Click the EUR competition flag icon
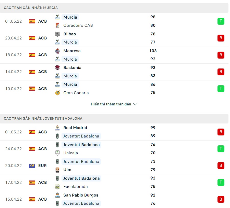Viewport: 230px width, 208px height. [x=32, y=166]
